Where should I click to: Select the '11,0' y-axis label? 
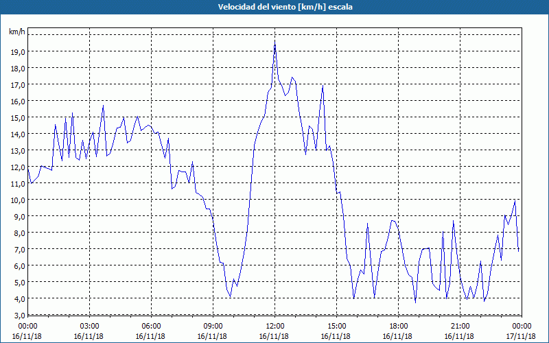[19, 183]
